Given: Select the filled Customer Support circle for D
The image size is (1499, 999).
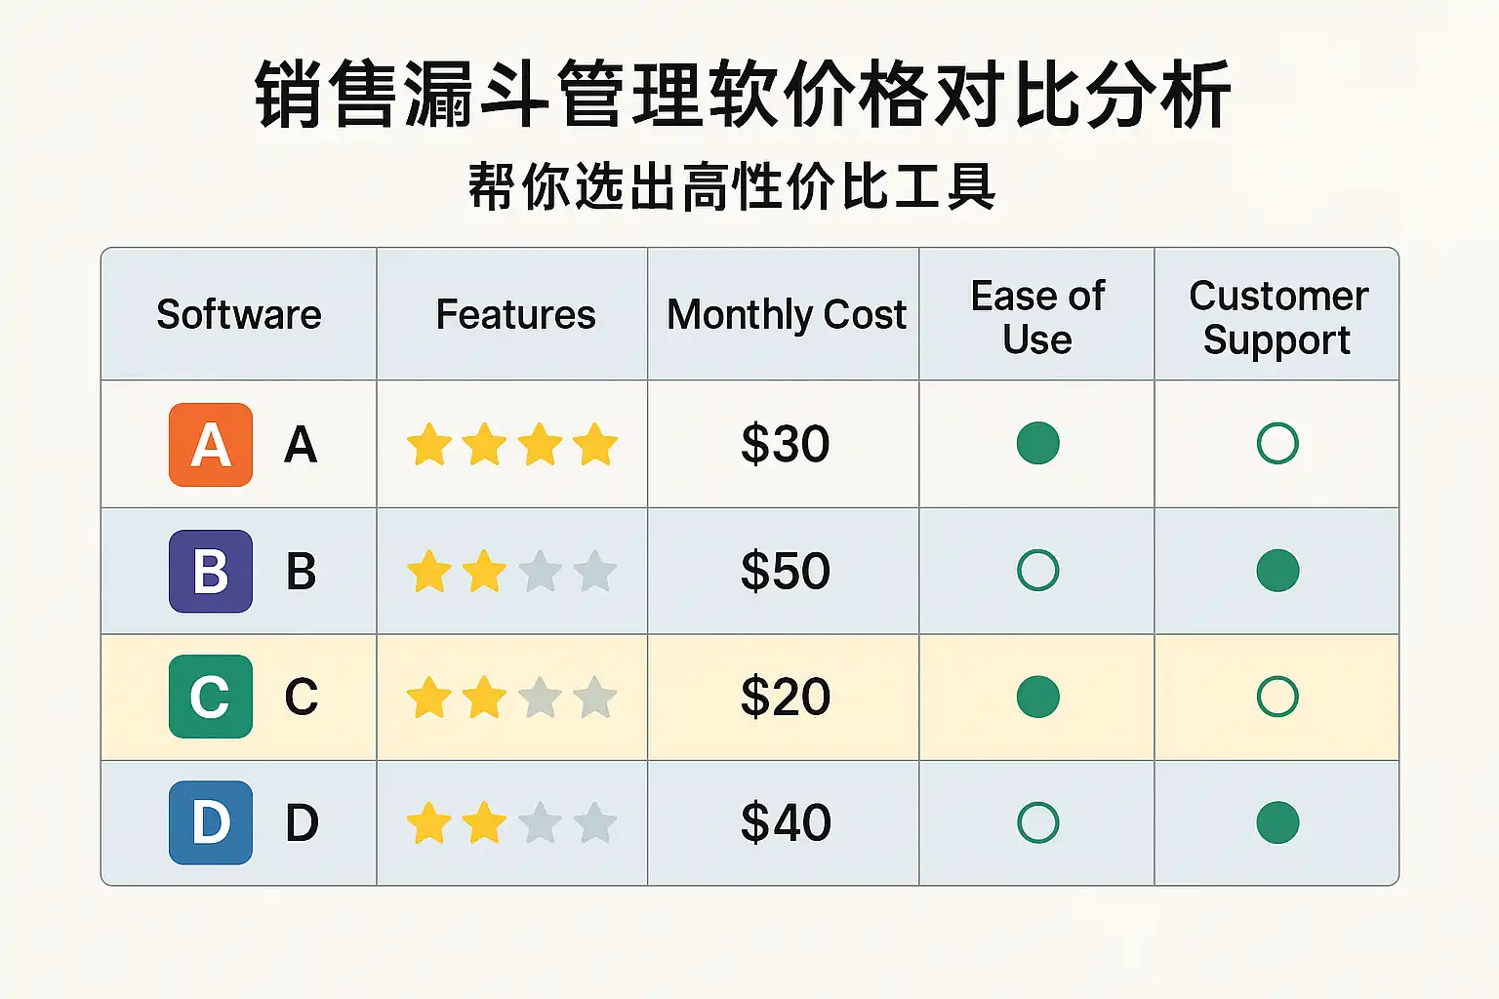Looking at the screenshot, I should point(1277,822).
